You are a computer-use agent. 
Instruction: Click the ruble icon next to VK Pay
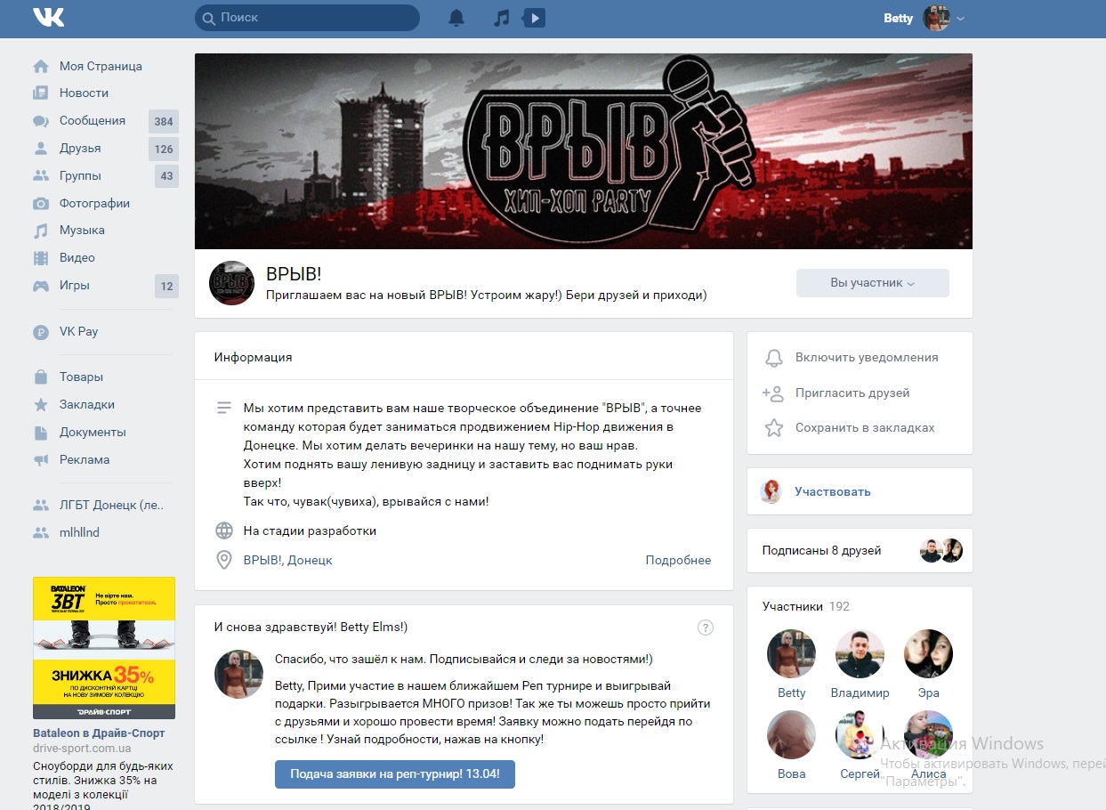tap(41, 332)
